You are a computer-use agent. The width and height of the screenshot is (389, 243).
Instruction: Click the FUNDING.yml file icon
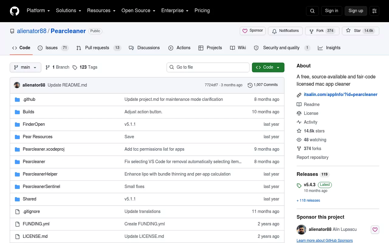17,224
